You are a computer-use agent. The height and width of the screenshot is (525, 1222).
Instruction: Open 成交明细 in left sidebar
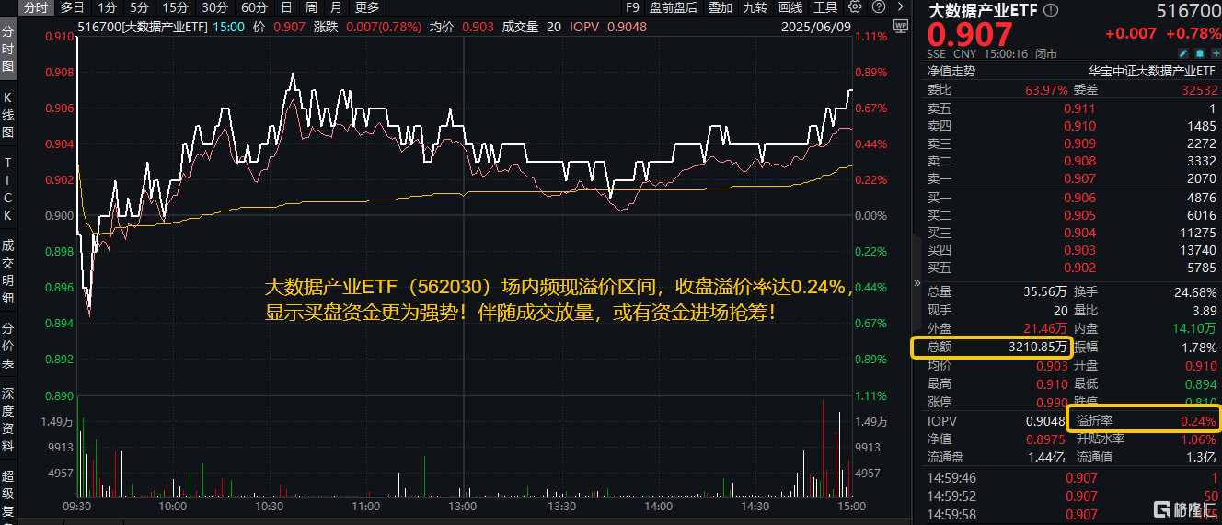pos(8,272)
